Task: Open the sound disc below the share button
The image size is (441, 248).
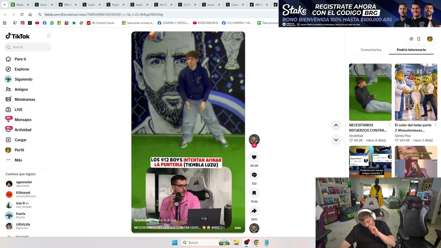Action: point(254,228)
